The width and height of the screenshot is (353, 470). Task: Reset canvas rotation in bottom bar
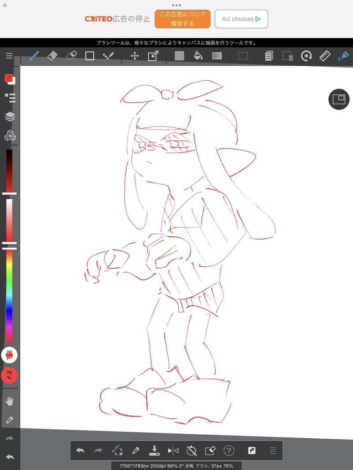tap(192, 450)
